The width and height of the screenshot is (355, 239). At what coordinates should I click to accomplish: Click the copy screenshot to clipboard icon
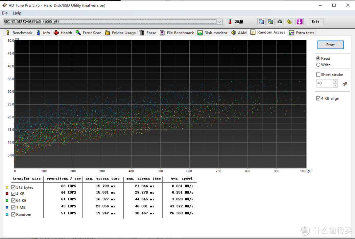click(x=271, y=22)
